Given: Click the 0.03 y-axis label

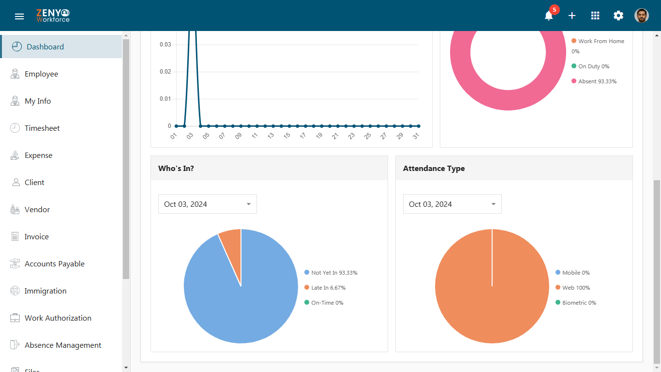Looking at the screenshot, I should [165, 45].
